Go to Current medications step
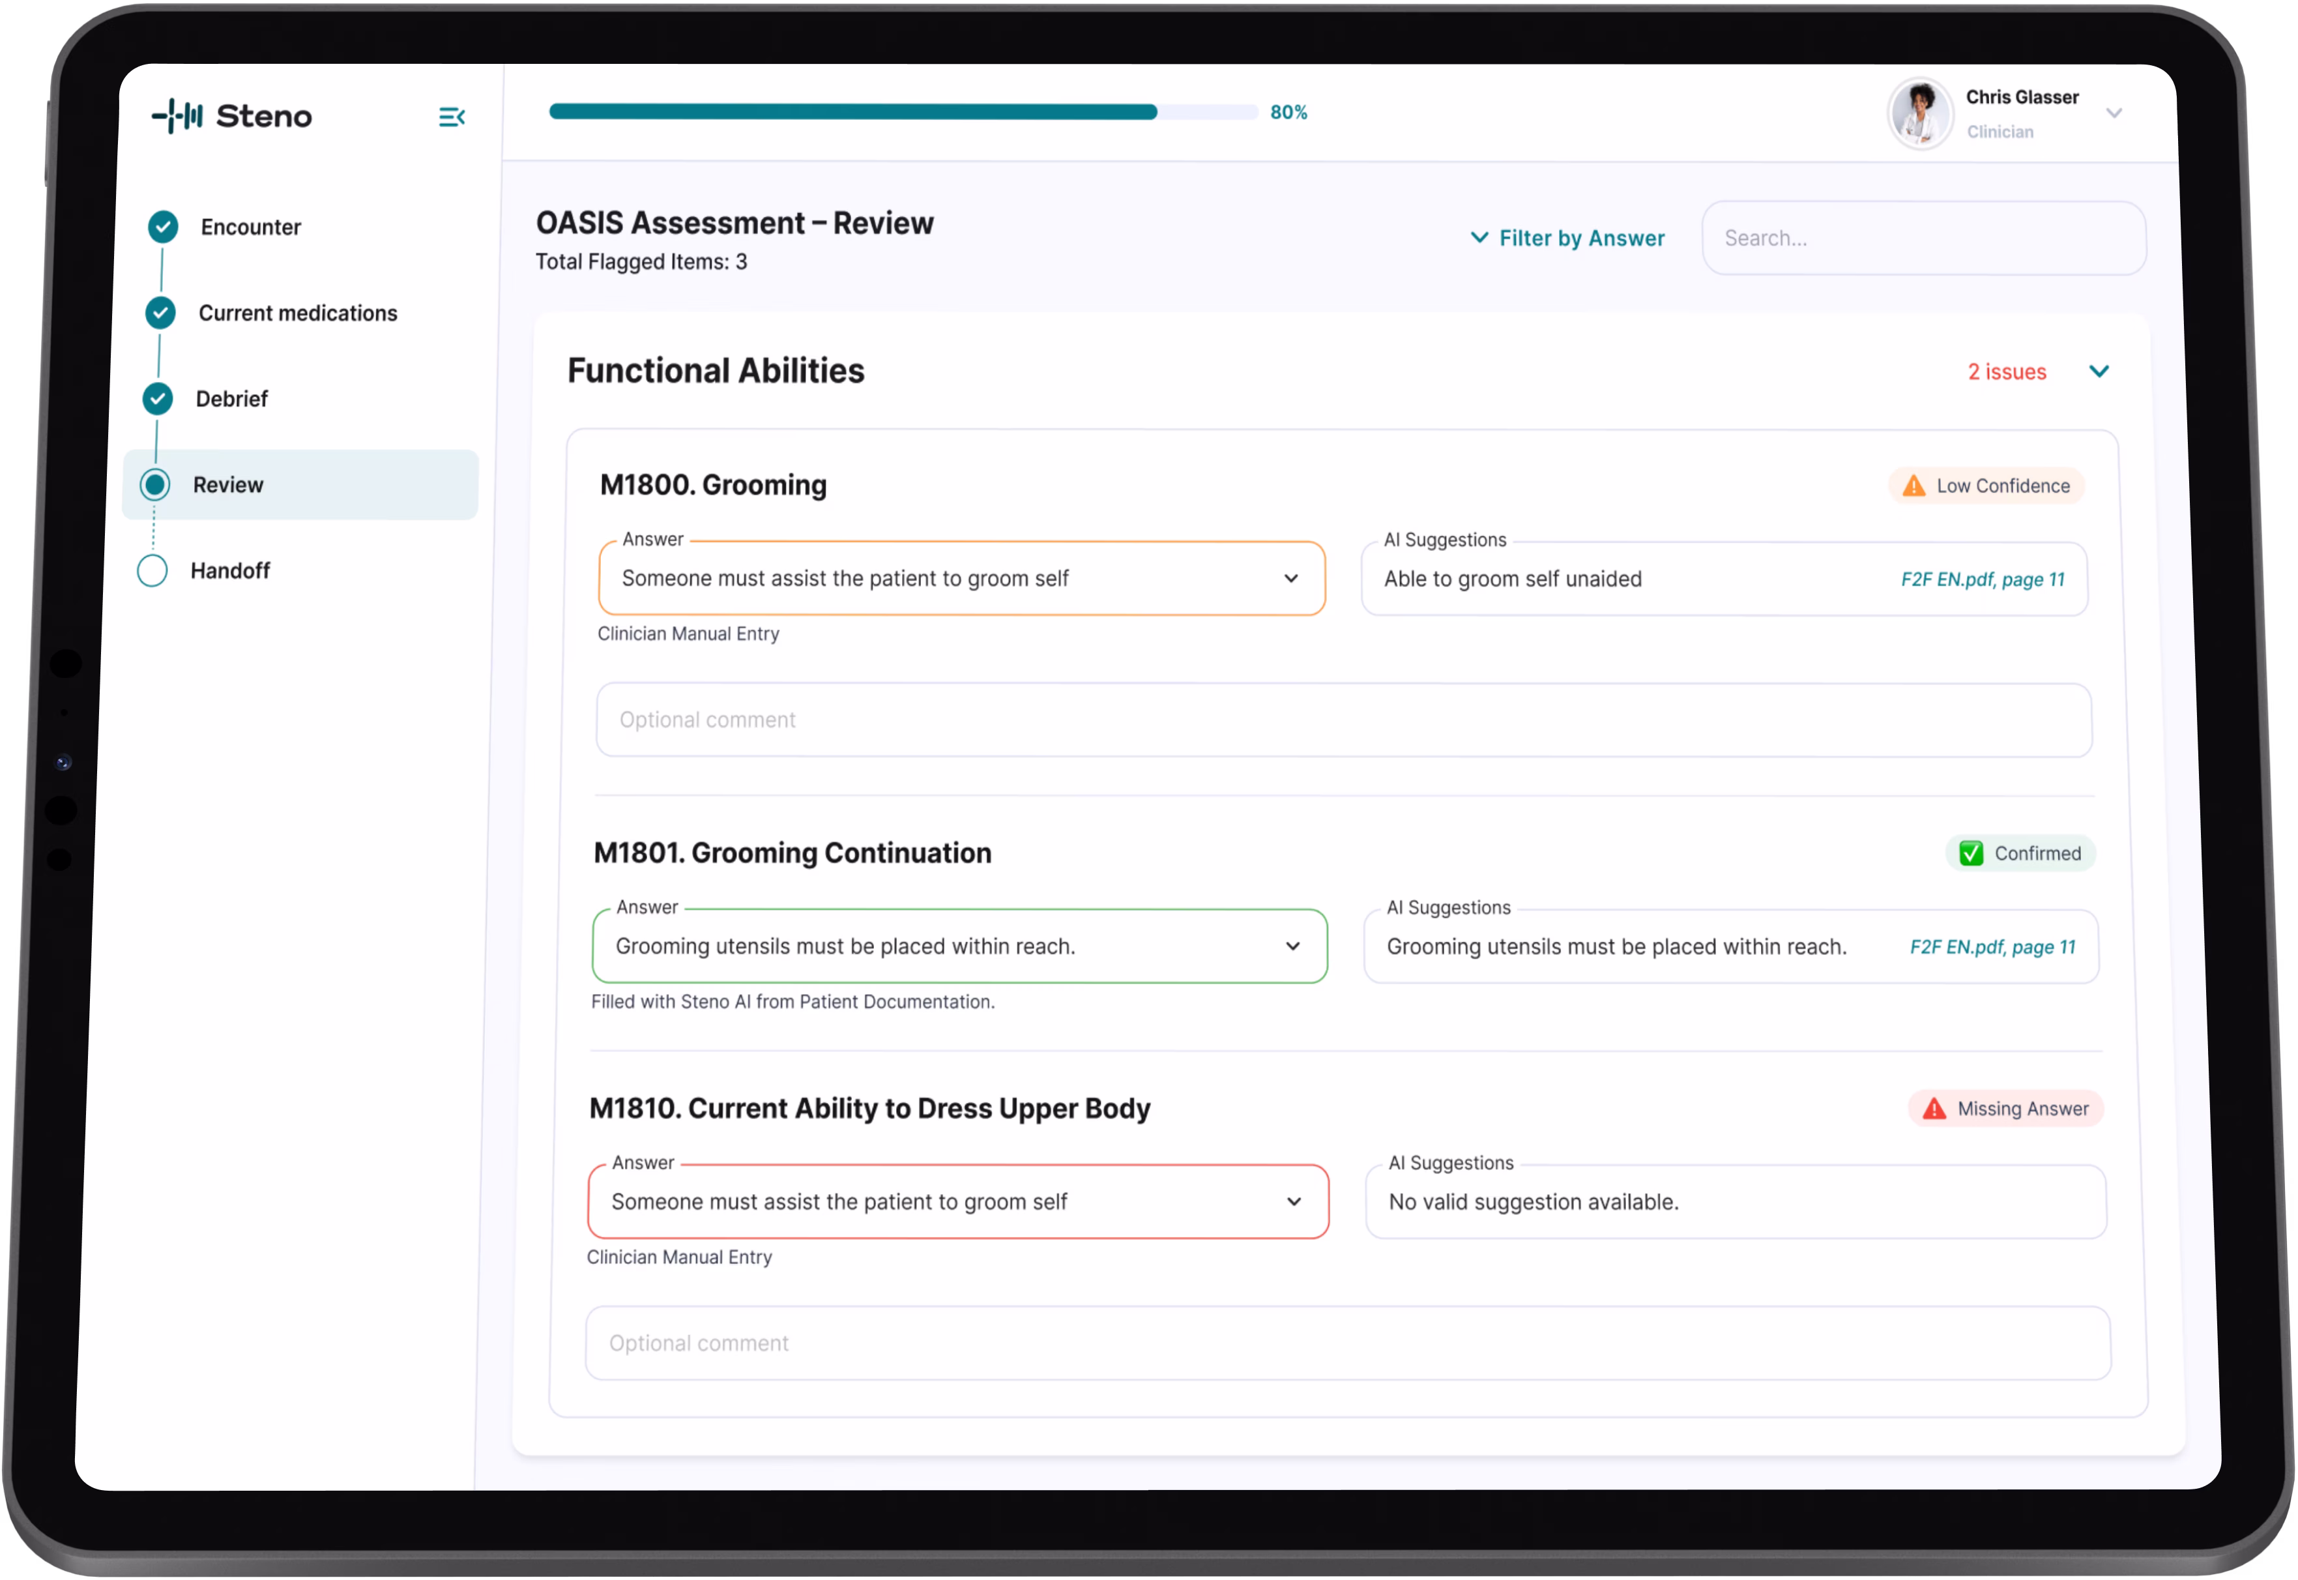This screenshot has width=2298, height=1580. click(298, 314)
